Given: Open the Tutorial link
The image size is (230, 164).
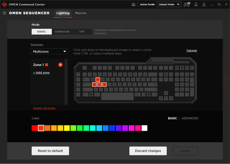Looking at the screenshot, I should pyautogui.click(x=192, y=51).
